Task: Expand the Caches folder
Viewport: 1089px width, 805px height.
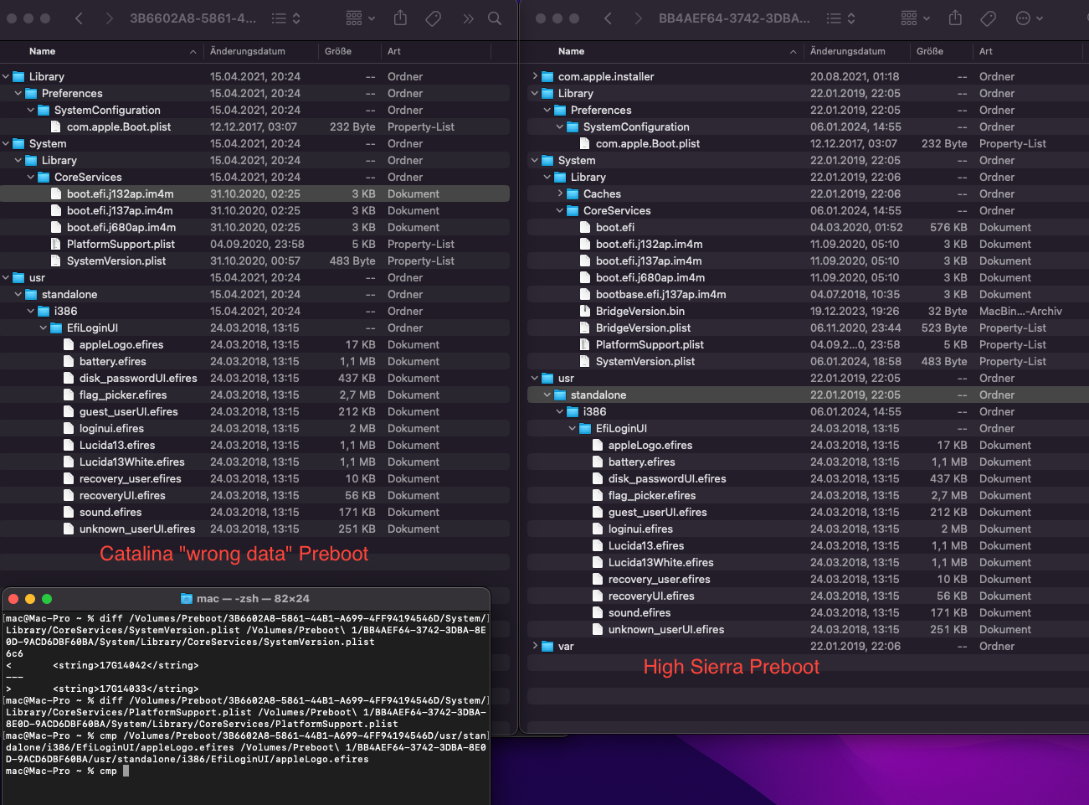Action: 561,194
